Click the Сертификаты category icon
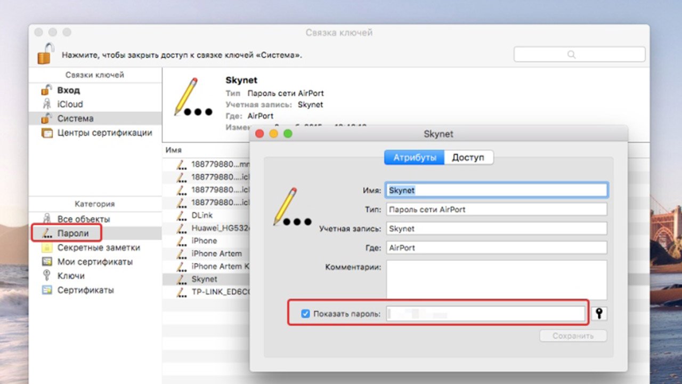682x384 pixels. pos(47,290)
